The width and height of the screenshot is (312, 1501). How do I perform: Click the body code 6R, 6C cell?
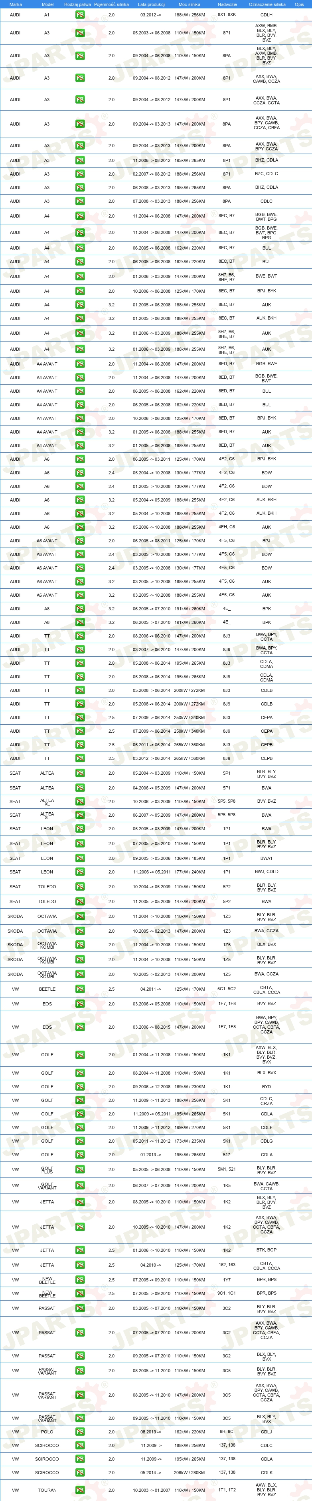[227, 1432]
